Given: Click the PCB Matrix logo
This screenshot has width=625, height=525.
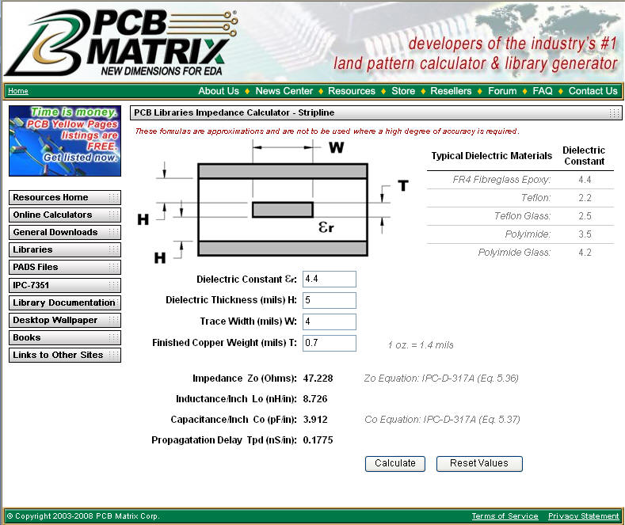Looking at the screenshot, I should (121, 42).
